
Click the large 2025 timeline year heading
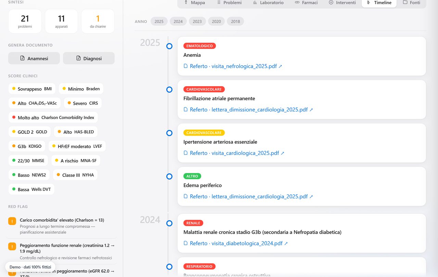point(150,43)
